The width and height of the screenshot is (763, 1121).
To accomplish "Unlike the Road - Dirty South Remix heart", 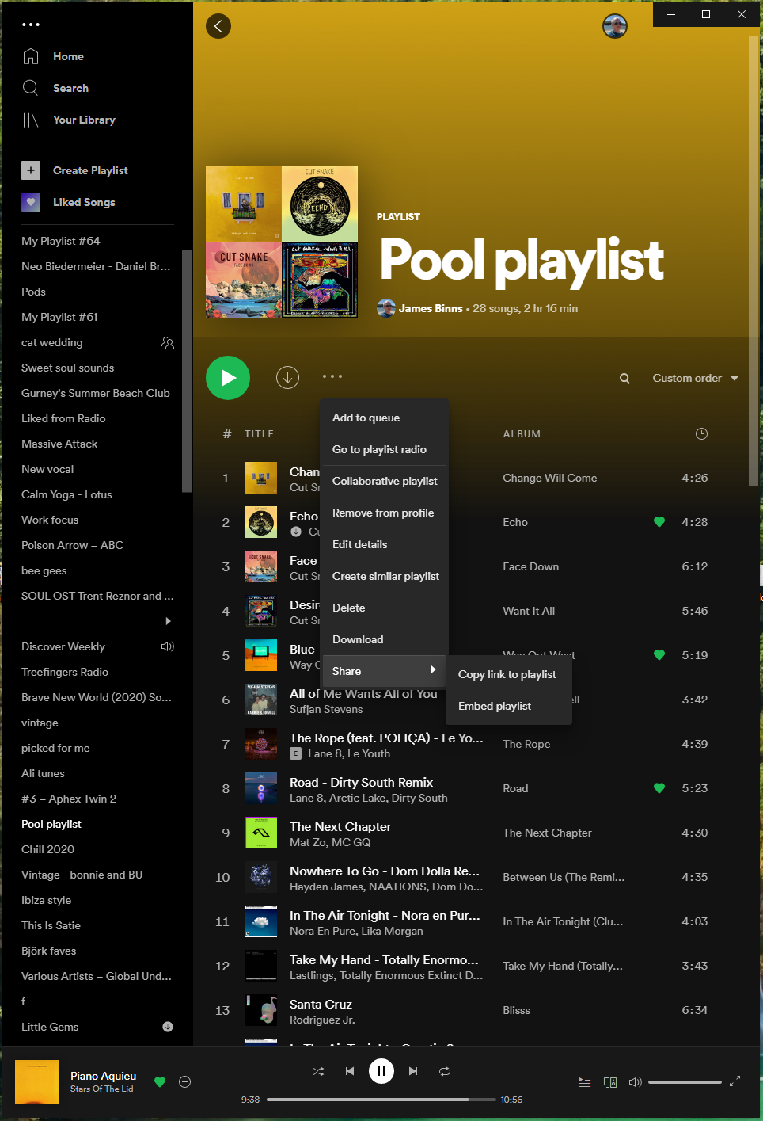I will (x=659, y=788).
